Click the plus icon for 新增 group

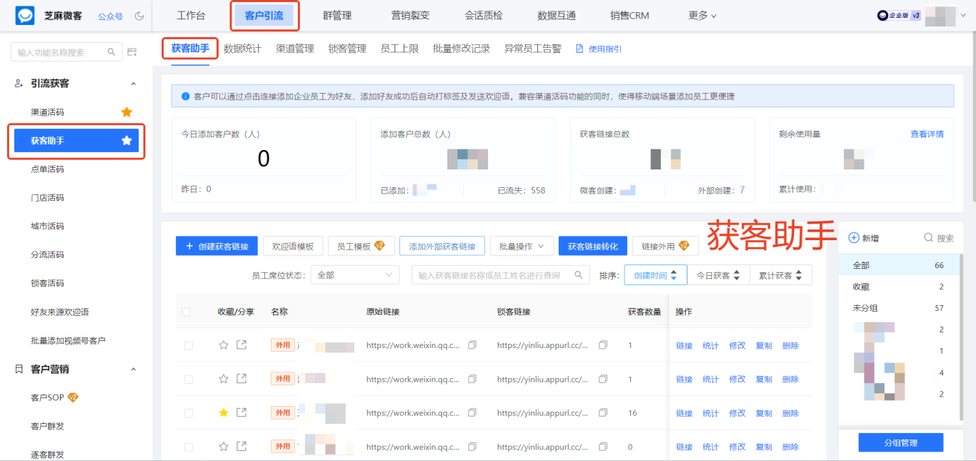pyautogui.click(x=853, y=238)
